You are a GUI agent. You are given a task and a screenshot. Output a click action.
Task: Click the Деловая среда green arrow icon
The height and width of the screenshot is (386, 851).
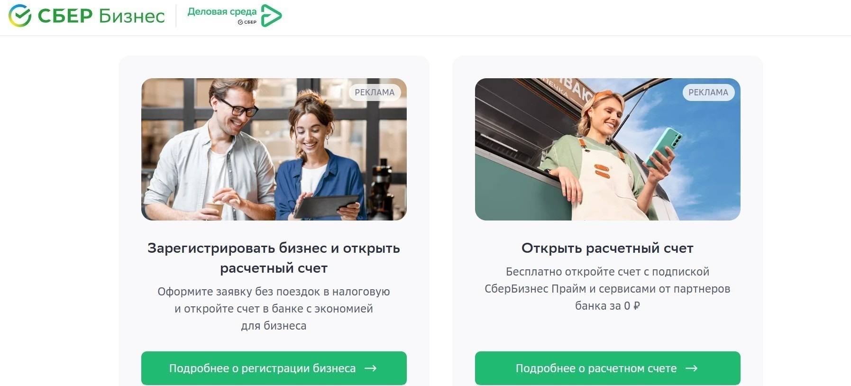(x=271, y=16)
